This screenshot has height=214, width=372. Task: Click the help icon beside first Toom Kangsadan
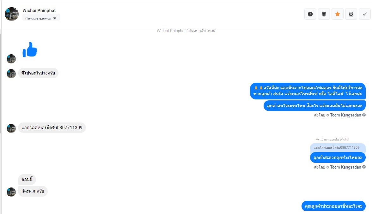364,115
